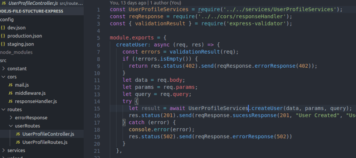Click the JS icon beside responseHandler.js

10,102
